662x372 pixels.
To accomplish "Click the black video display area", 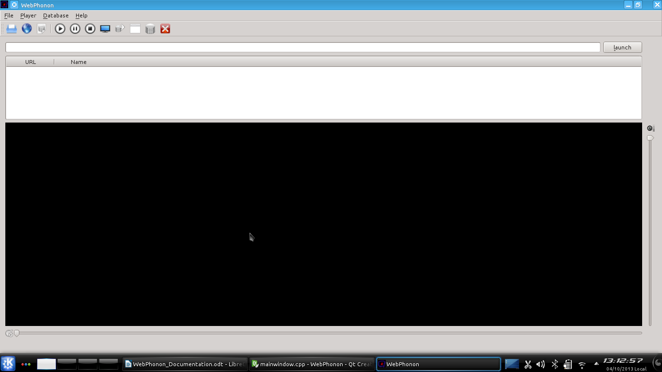I will click(x=324, y=224).
